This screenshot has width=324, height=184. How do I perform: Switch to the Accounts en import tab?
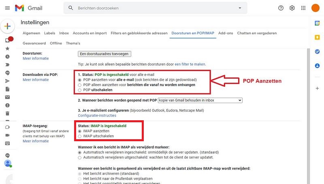(90, 33)
